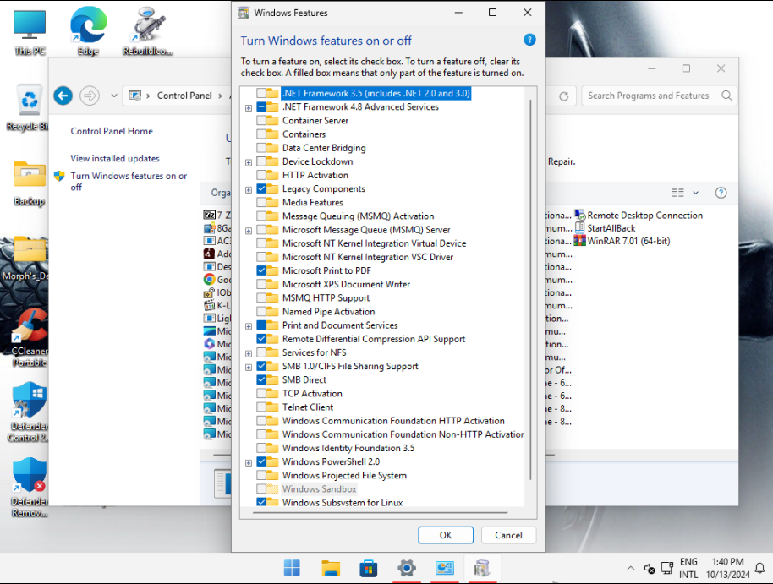
Task: Enable the Telnet Client checkbox
Action: pyautogui.click(x=261, y=407)
